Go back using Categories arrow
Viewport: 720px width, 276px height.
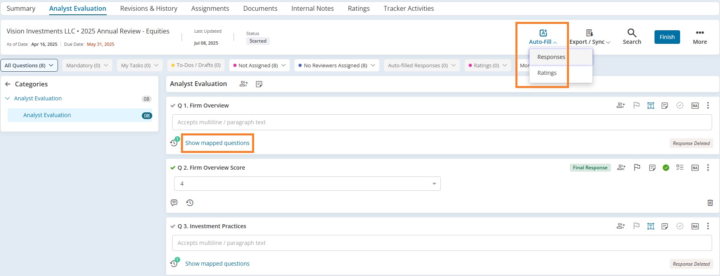coord(8,84)
